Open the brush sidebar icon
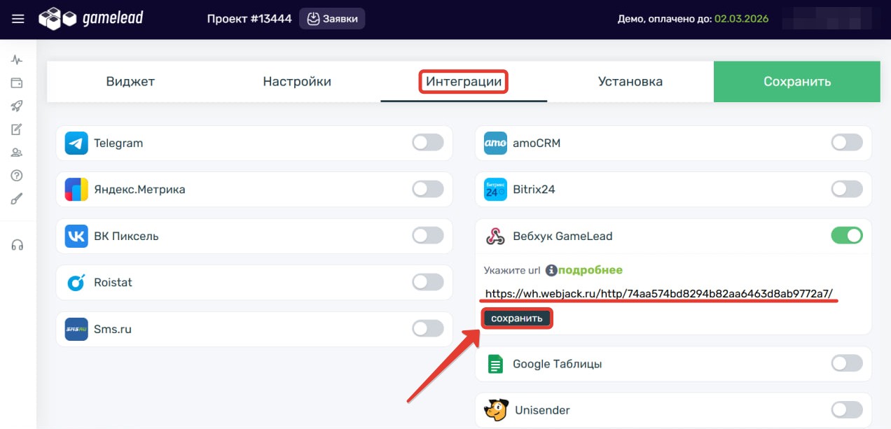 (x=18, y=199)
